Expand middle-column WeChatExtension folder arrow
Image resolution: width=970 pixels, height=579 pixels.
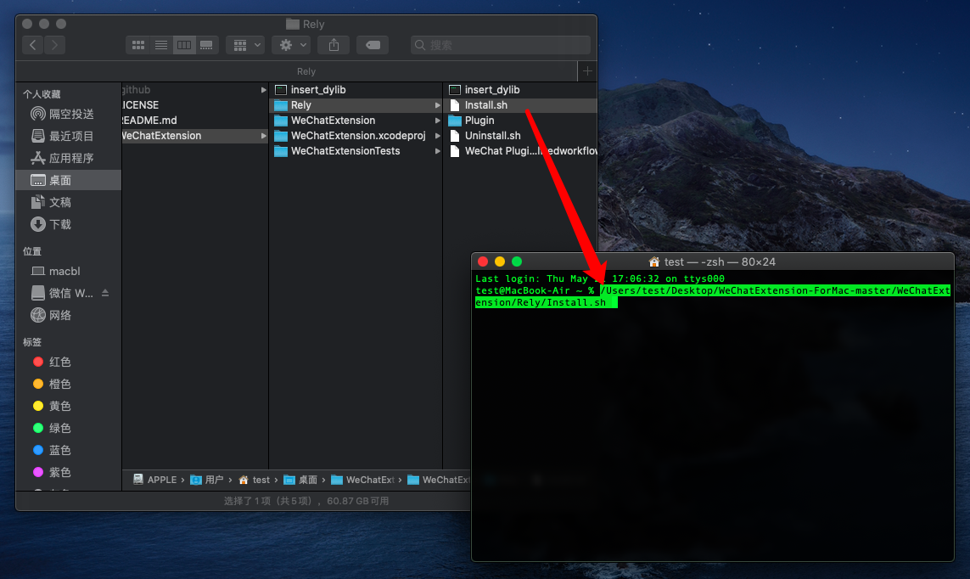point(437,120)
